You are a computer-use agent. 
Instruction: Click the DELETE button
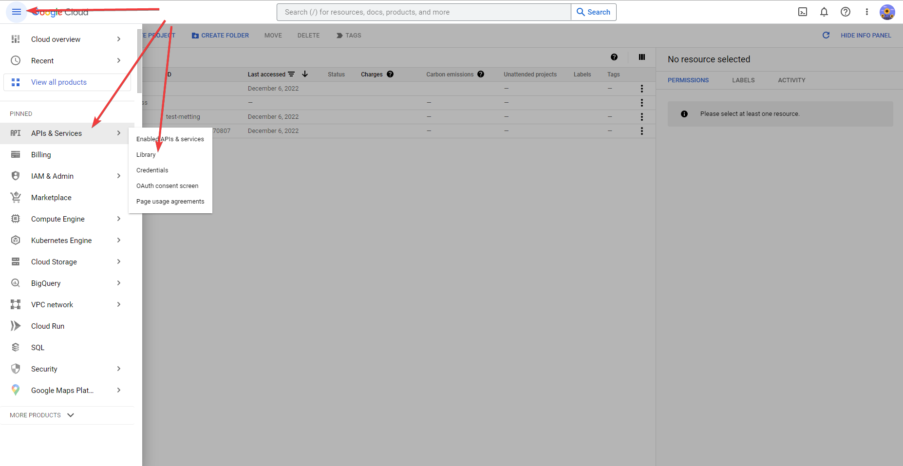pyautogui.click(x=309, y=36)
